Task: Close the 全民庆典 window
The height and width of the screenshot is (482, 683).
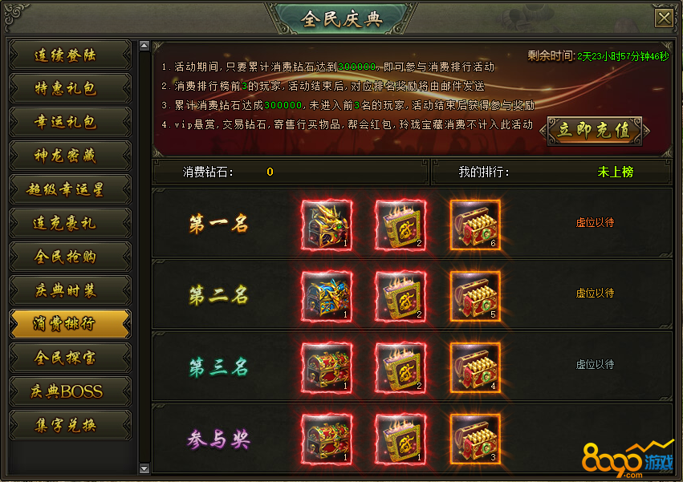Action: click(x=665, y=18)
